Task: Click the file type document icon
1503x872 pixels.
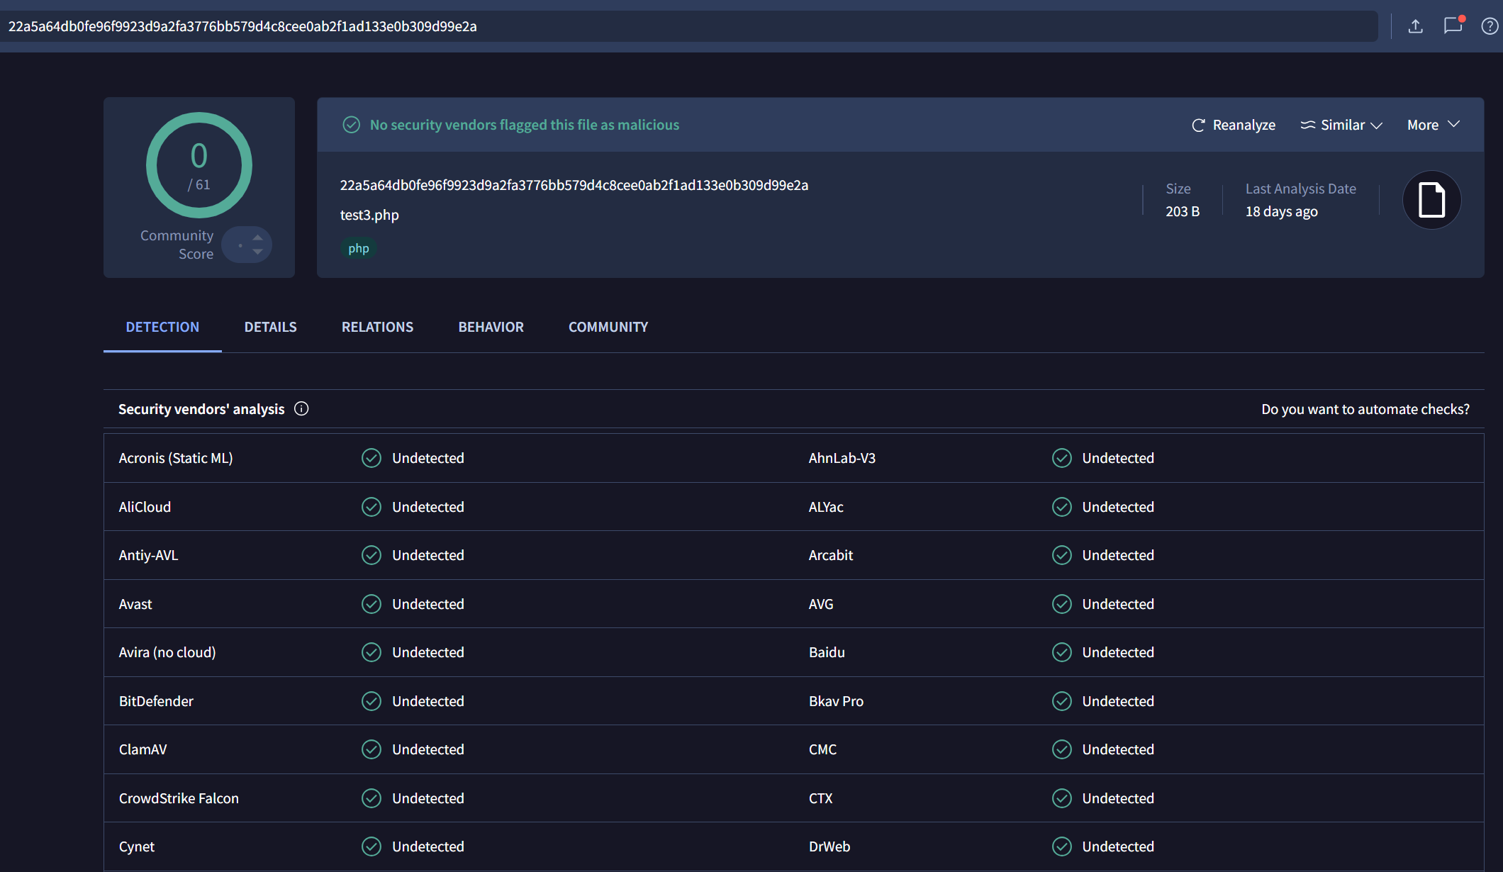Action: click(x=1431, y=200)
